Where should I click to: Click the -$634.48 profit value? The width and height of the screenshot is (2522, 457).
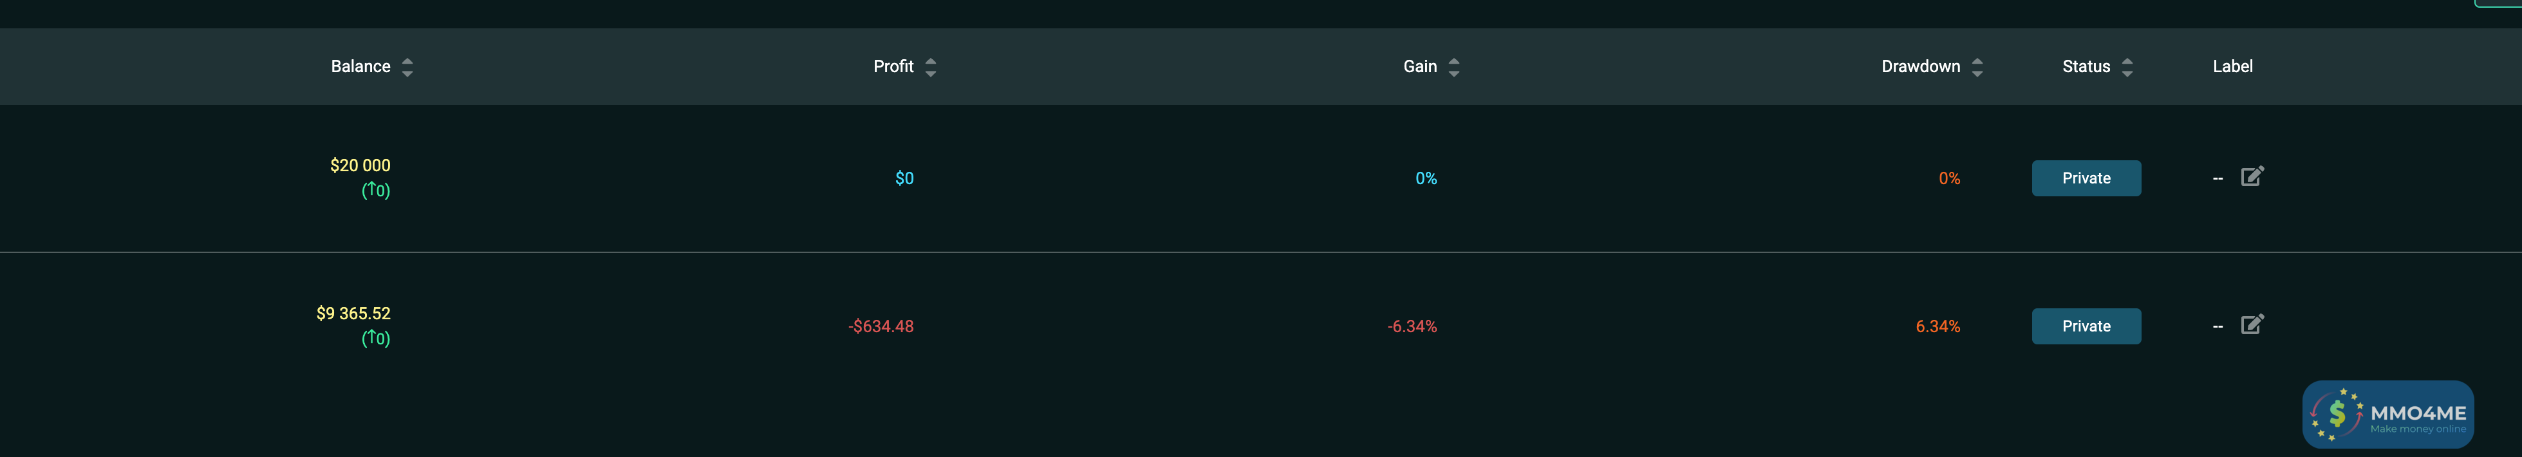pos(881,326)
